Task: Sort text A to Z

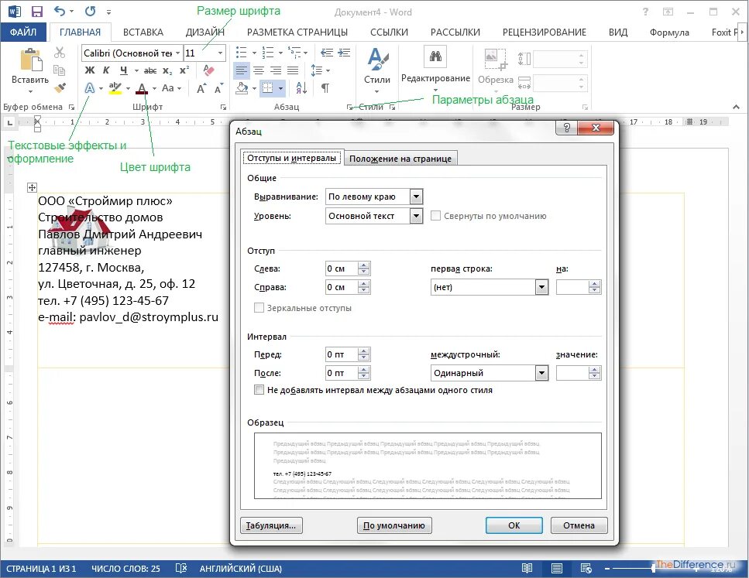Action: [x=301, y=87]
